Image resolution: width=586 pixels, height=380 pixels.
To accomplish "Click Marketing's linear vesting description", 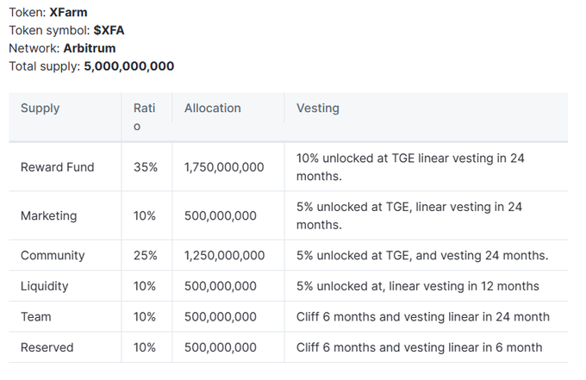I will 409,215.
